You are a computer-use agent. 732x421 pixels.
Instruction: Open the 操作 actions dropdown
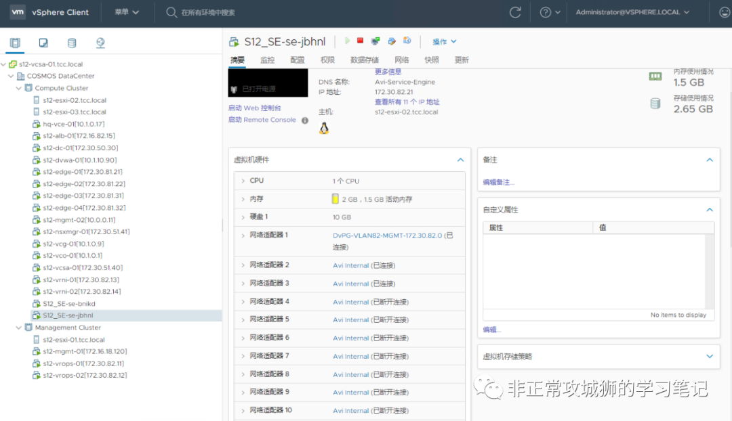tap(445, 41)
